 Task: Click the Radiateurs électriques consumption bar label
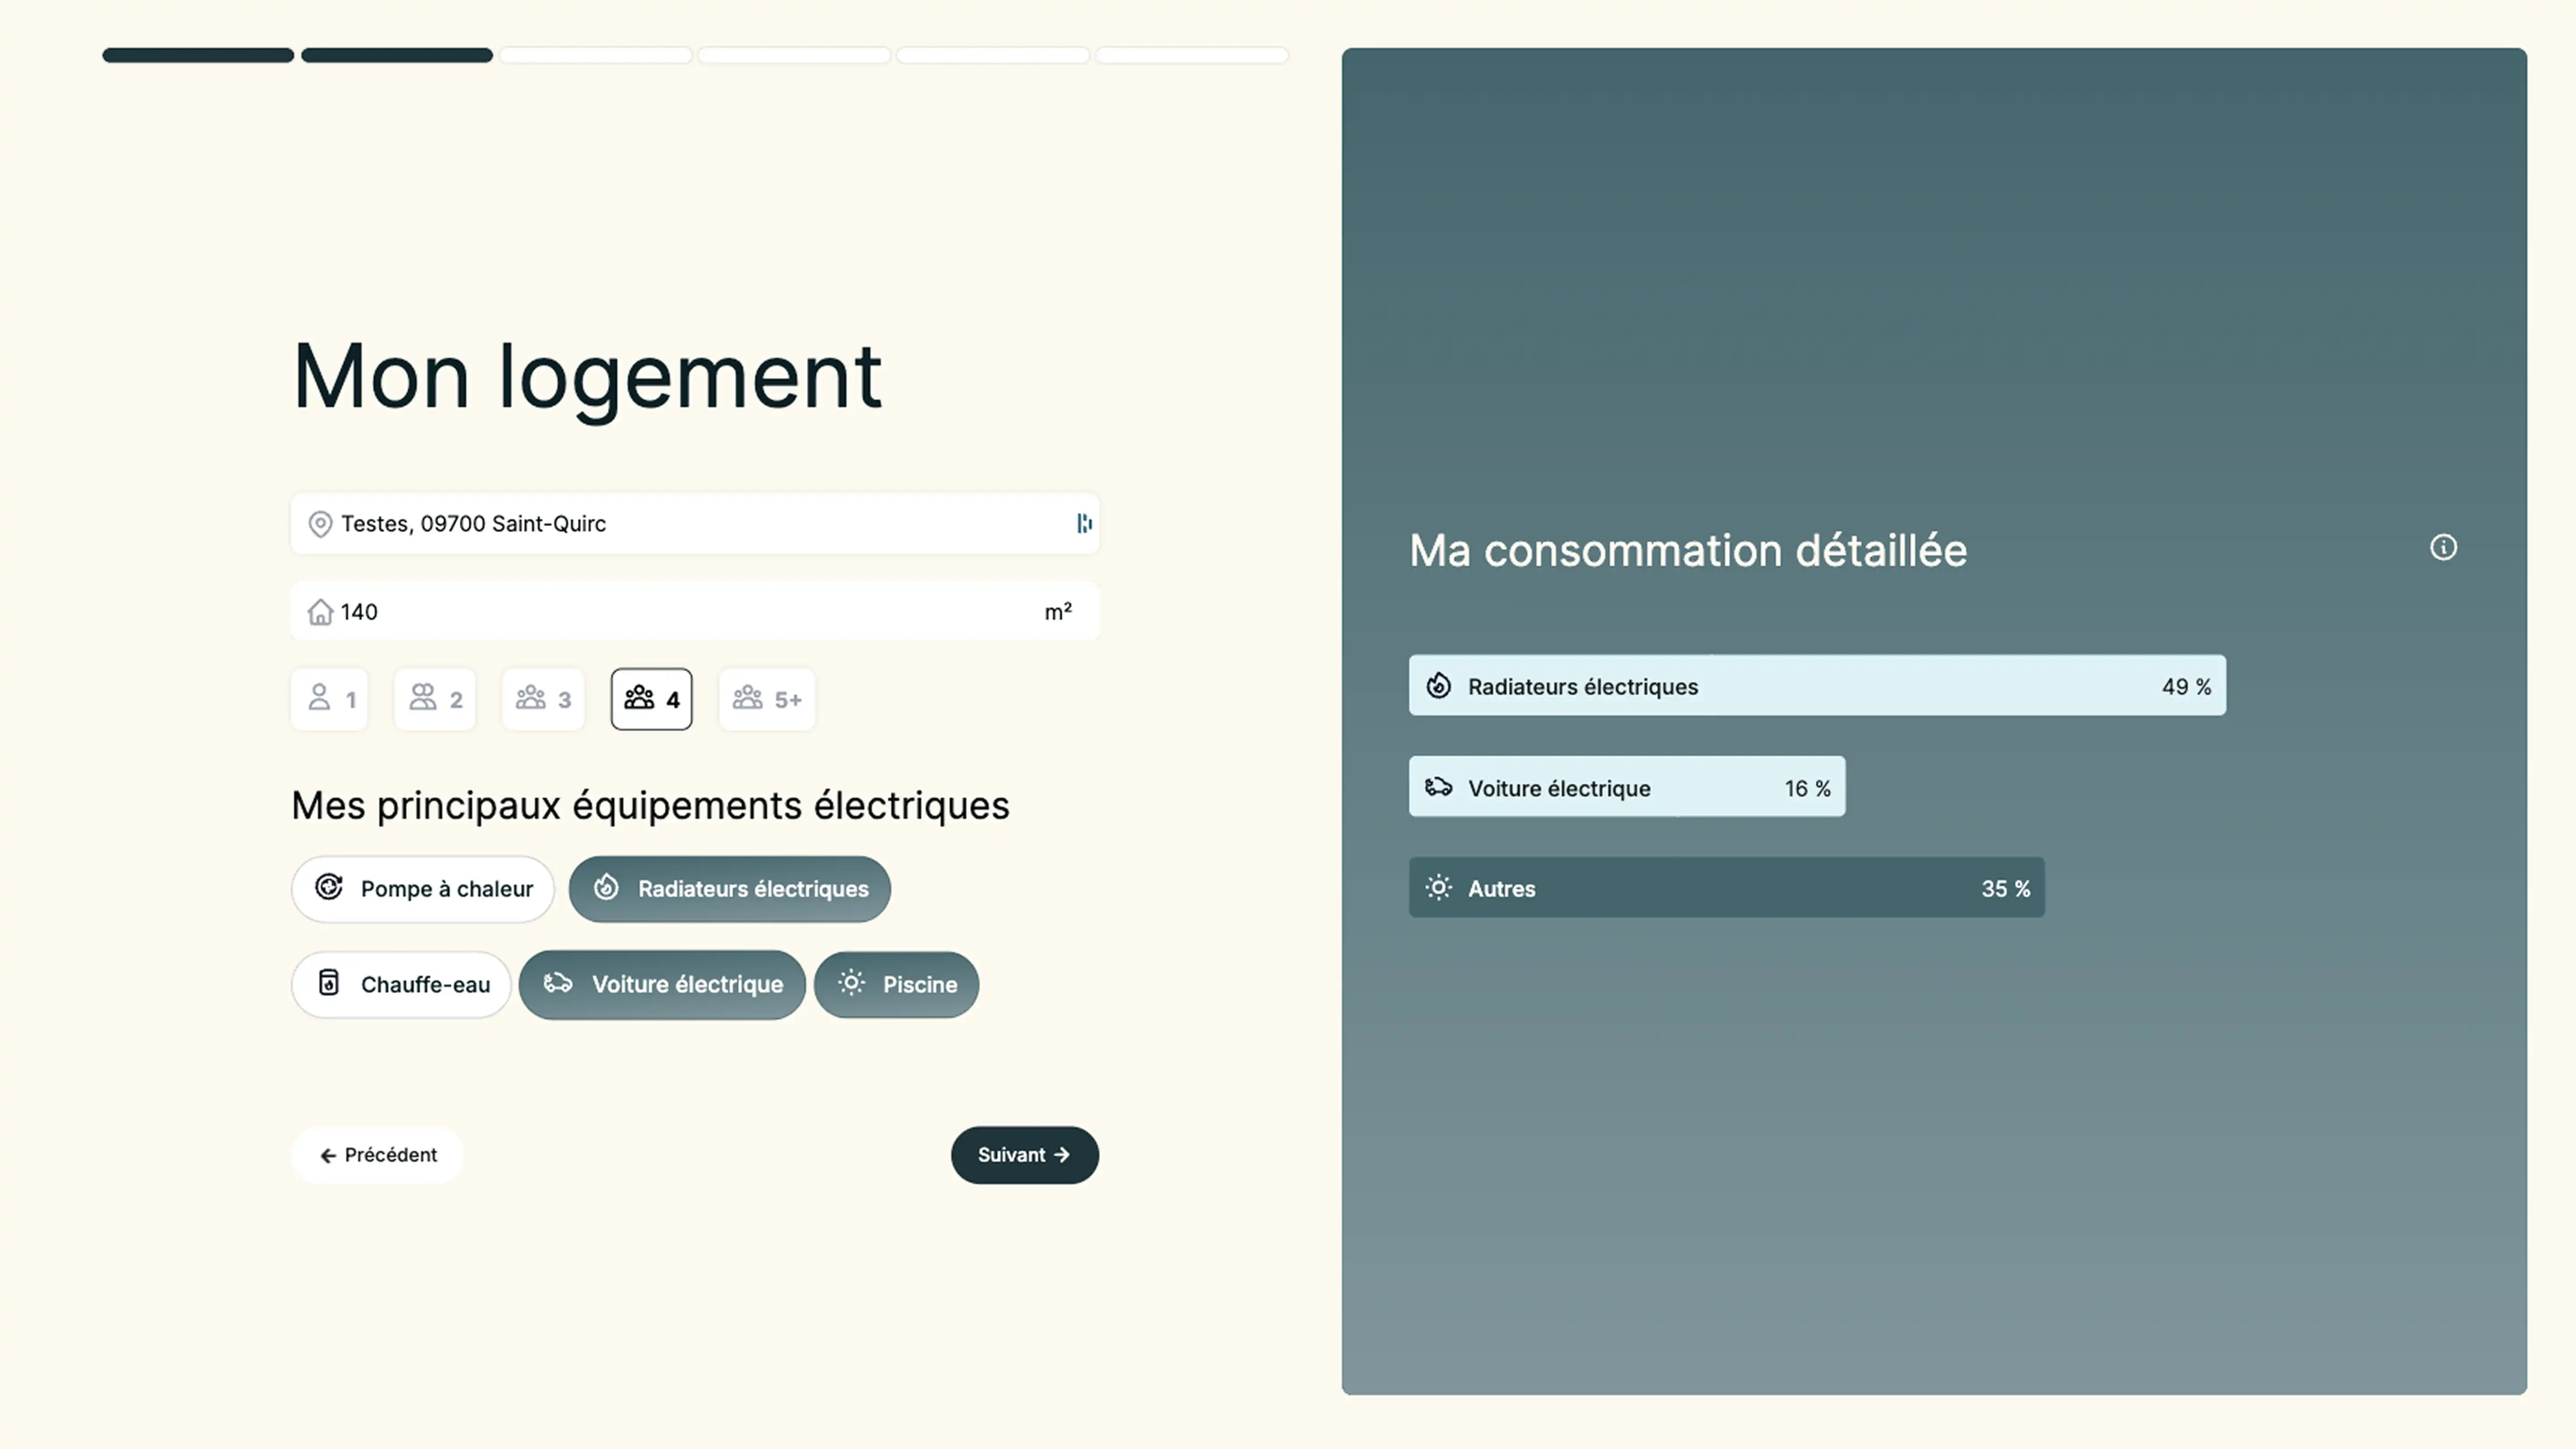(x=1583, y=687)
